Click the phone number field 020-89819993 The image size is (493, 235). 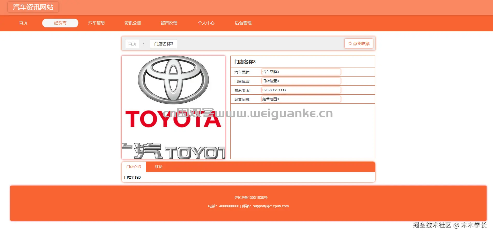(x=301, y=90)
